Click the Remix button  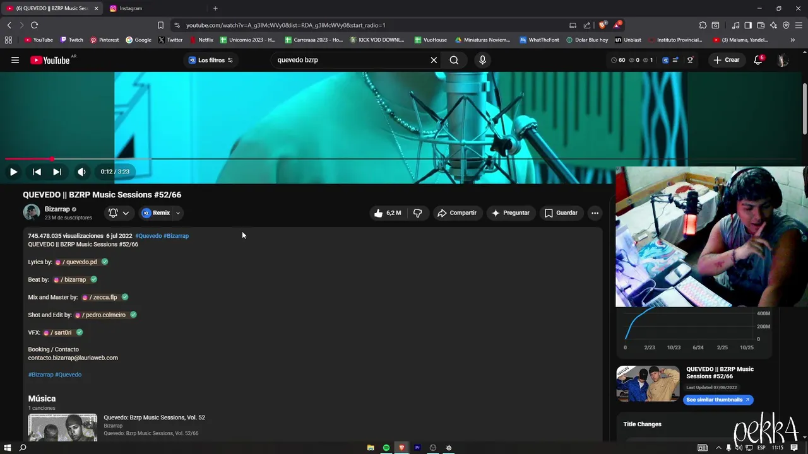tap(156, 213)
